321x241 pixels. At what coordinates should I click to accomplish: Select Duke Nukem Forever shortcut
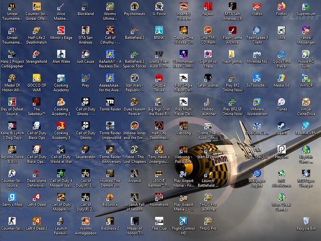(134, 107)
